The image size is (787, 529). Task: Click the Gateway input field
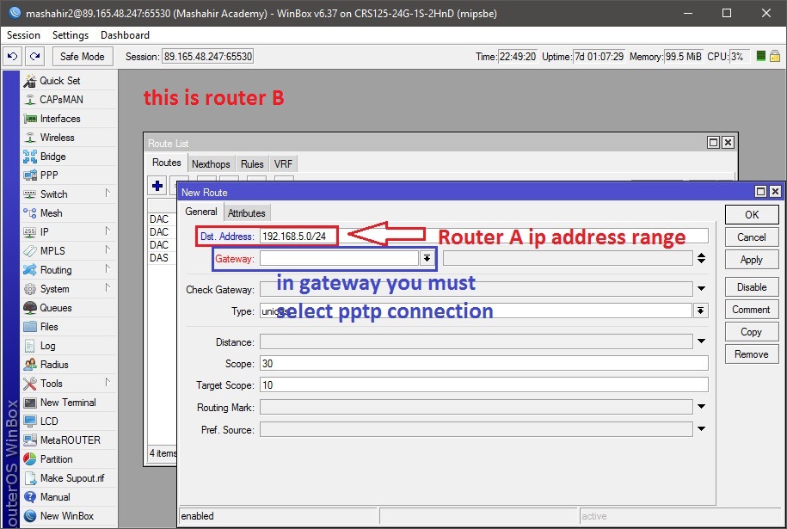[x=339, y=258]
